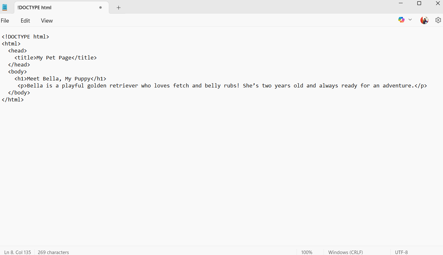This screenshot has width=443, height=255.
Task: Expand the Copilot dropdown chevron
Action: pyautogui.click(x=410, y=19)
